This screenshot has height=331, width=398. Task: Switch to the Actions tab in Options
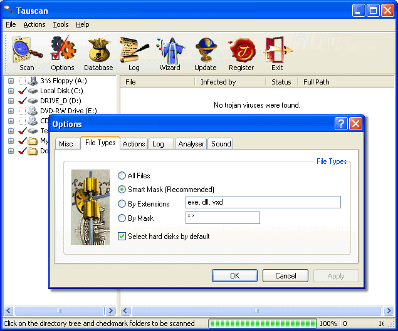pyautogui.click(x=134, y=144)
